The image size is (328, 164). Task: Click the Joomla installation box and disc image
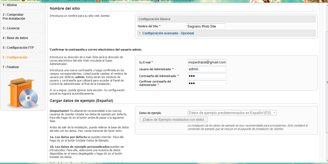coord(23,93)
